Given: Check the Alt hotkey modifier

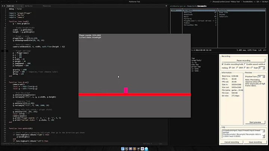Looking at the screenshot, I should coord(245,68).
